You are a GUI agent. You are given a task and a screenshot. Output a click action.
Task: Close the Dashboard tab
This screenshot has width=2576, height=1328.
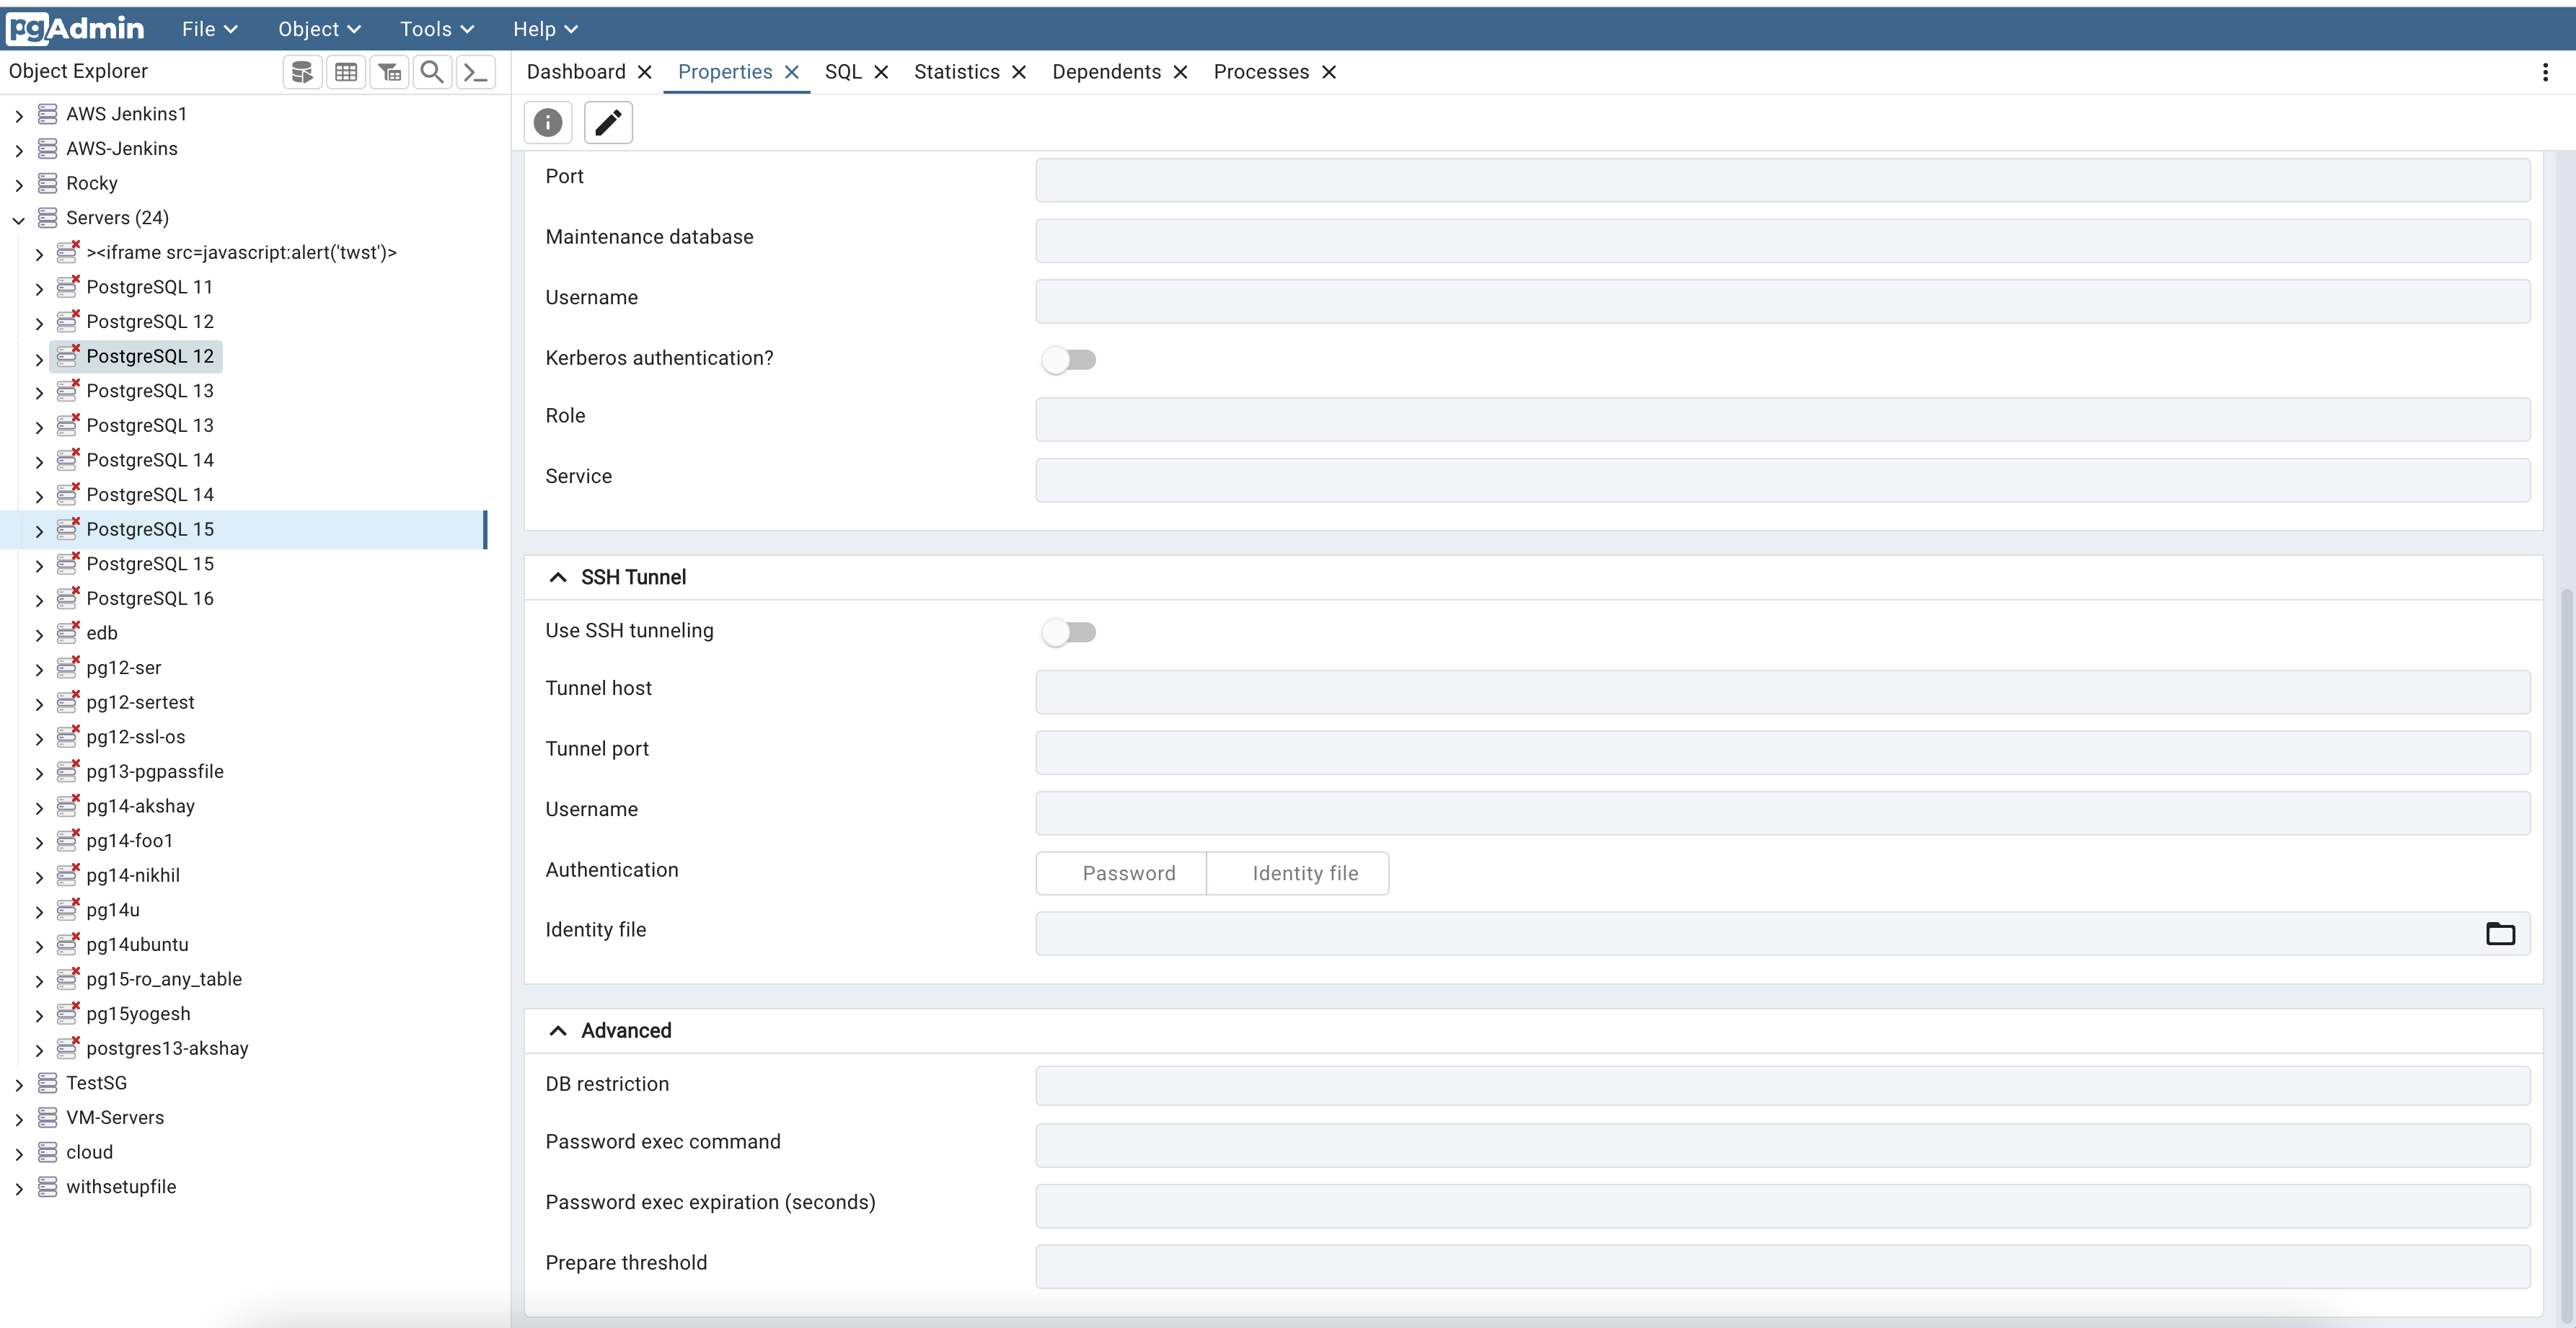645,71
